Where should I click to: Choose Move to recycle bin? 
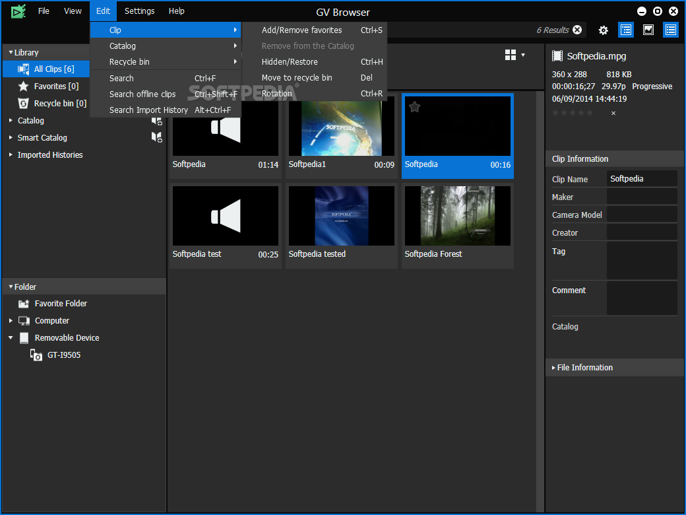point(315,77)
